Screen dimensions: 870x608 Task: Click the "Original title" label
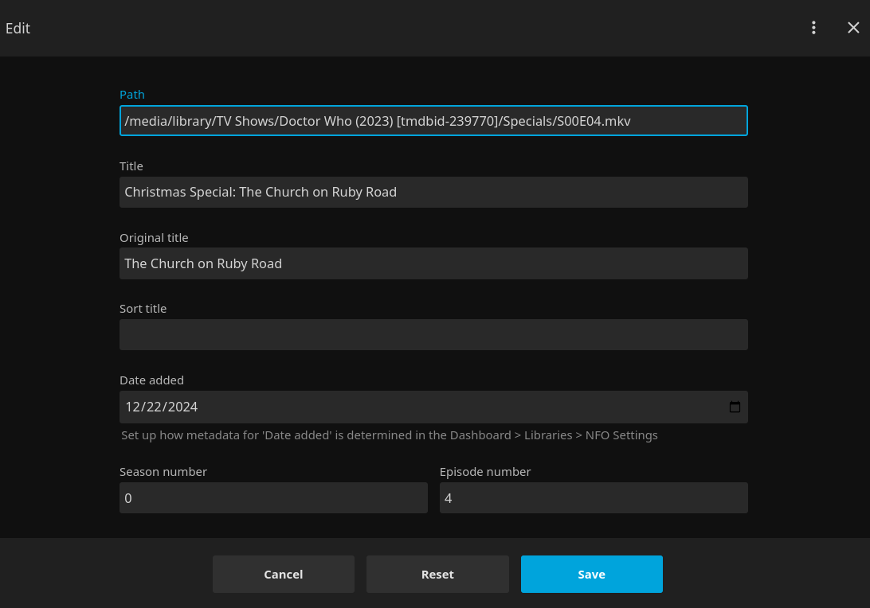(x=154, y=238)
